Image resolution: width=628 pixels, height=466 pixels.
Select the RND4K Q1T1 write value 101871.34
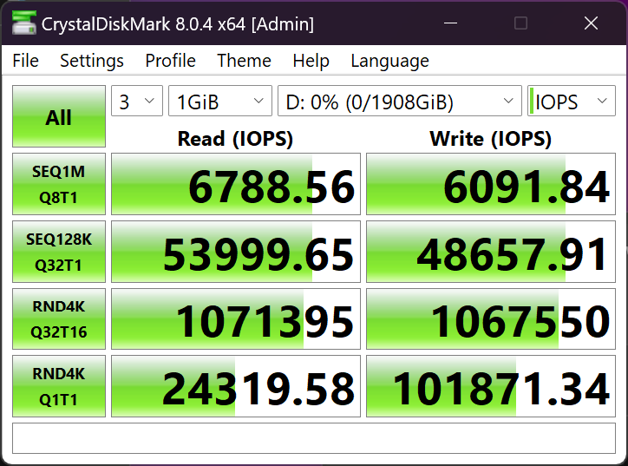tap(491, 386)
